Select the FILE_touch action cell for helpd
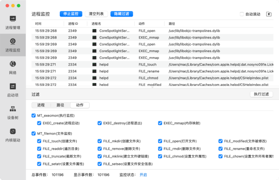The image size is (279, 180). coord(147,65)
